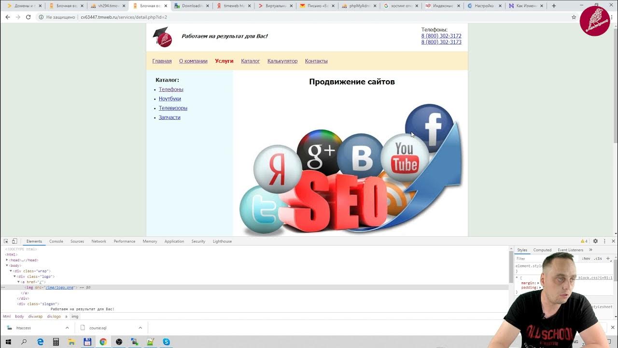Open the Каталог menu link
Image resolution: width=618 pixels, height=348 pixels.
(251, 61)
